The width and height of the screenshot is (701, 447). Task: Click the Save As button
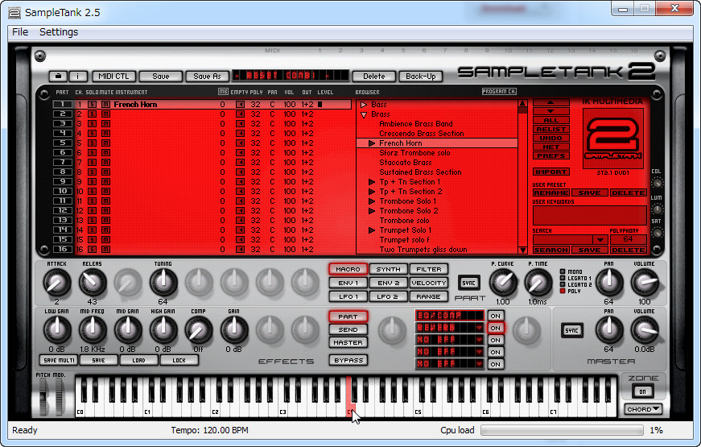pos(207,76)
